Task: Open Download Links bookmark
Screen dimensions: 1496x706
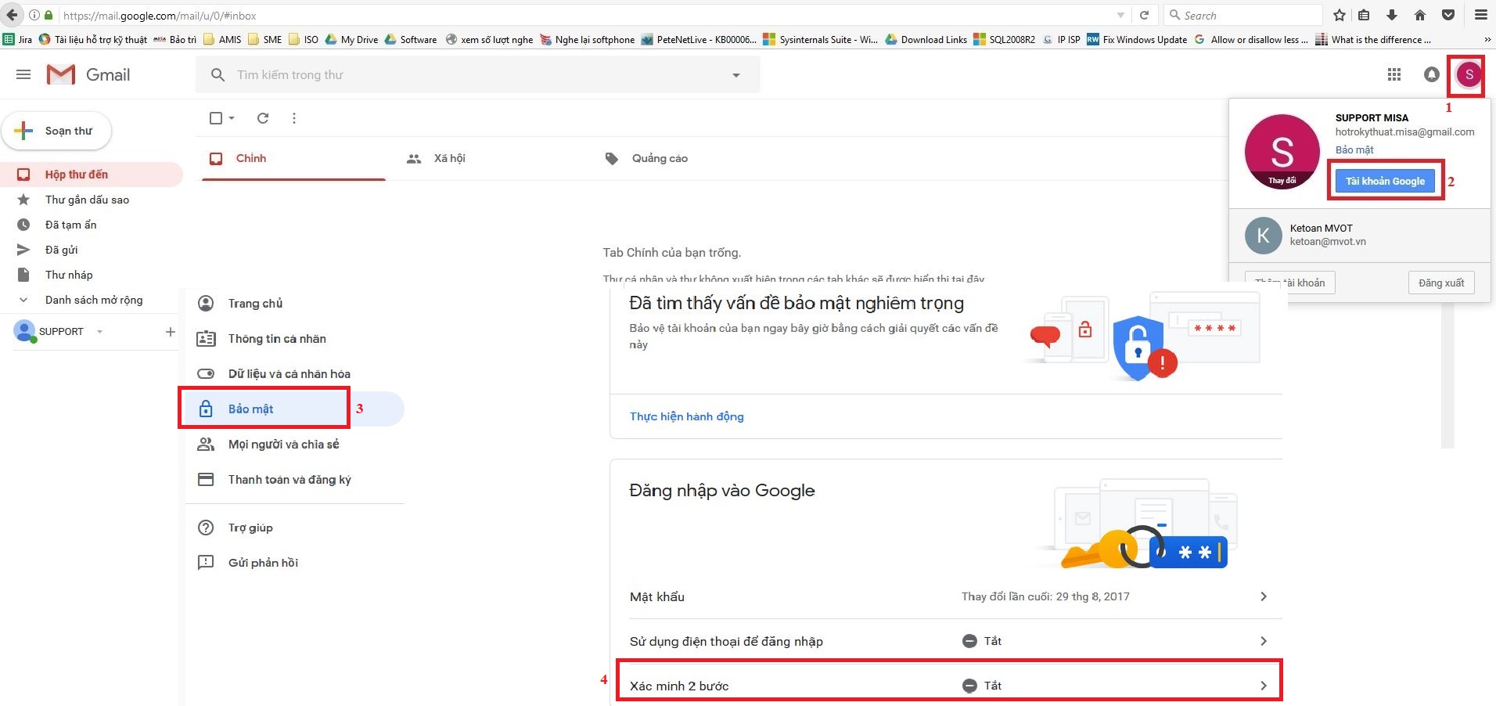Action: pyautogui.click(x=926, y=40)
